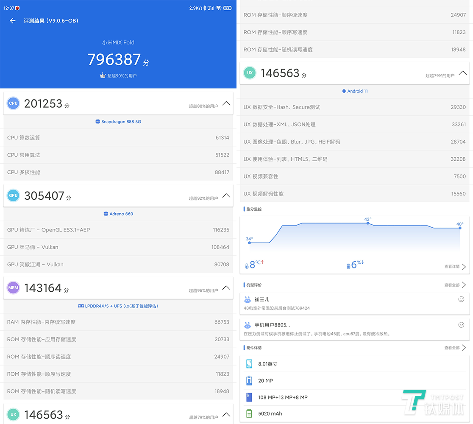
Task: Tap the 34° start point on chart
Action: click(250, 243)
